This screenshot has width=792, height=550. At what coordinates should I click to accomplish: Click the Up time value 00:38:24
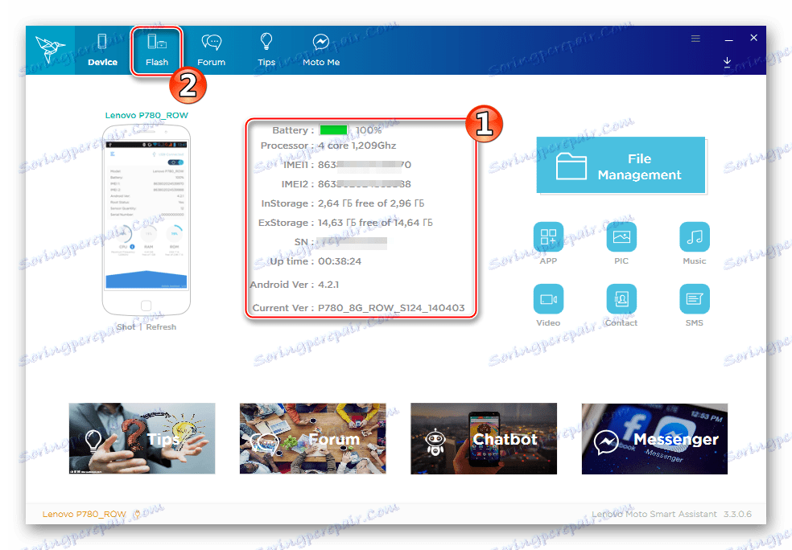pyautogui.click(x=340, y=261)
